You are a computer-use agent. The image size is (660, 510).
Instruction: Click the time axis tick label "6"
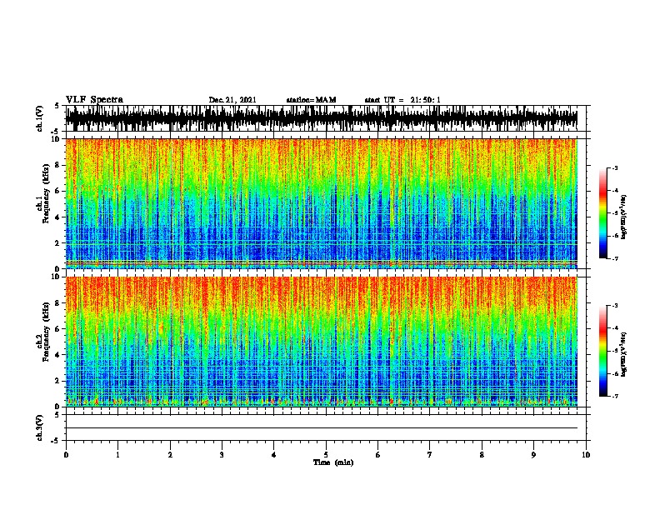click(x=378, y=455)
